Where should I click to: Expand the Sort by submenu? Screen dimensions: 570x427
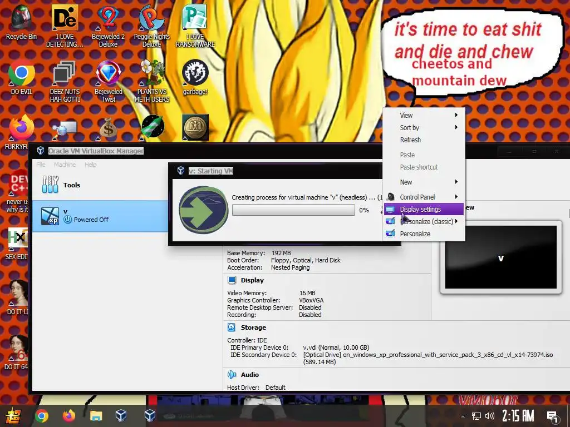coord(424,127)
